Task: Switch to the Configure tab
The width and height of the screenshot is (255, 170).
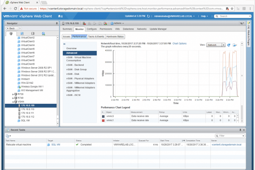Action: click(x=92, y=29)
